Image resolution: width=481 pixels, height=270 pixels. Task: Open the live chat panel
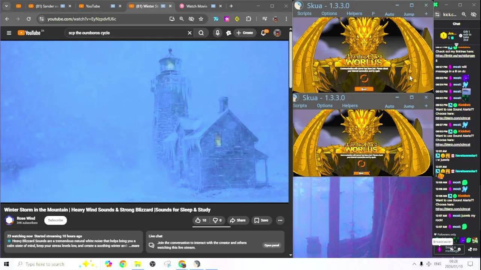pyautogui.click(x=271, y=246)
